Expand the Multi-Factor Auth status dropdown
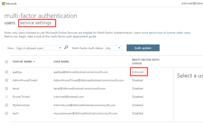This screenshot has width=203, height=131. click(113, 48)
